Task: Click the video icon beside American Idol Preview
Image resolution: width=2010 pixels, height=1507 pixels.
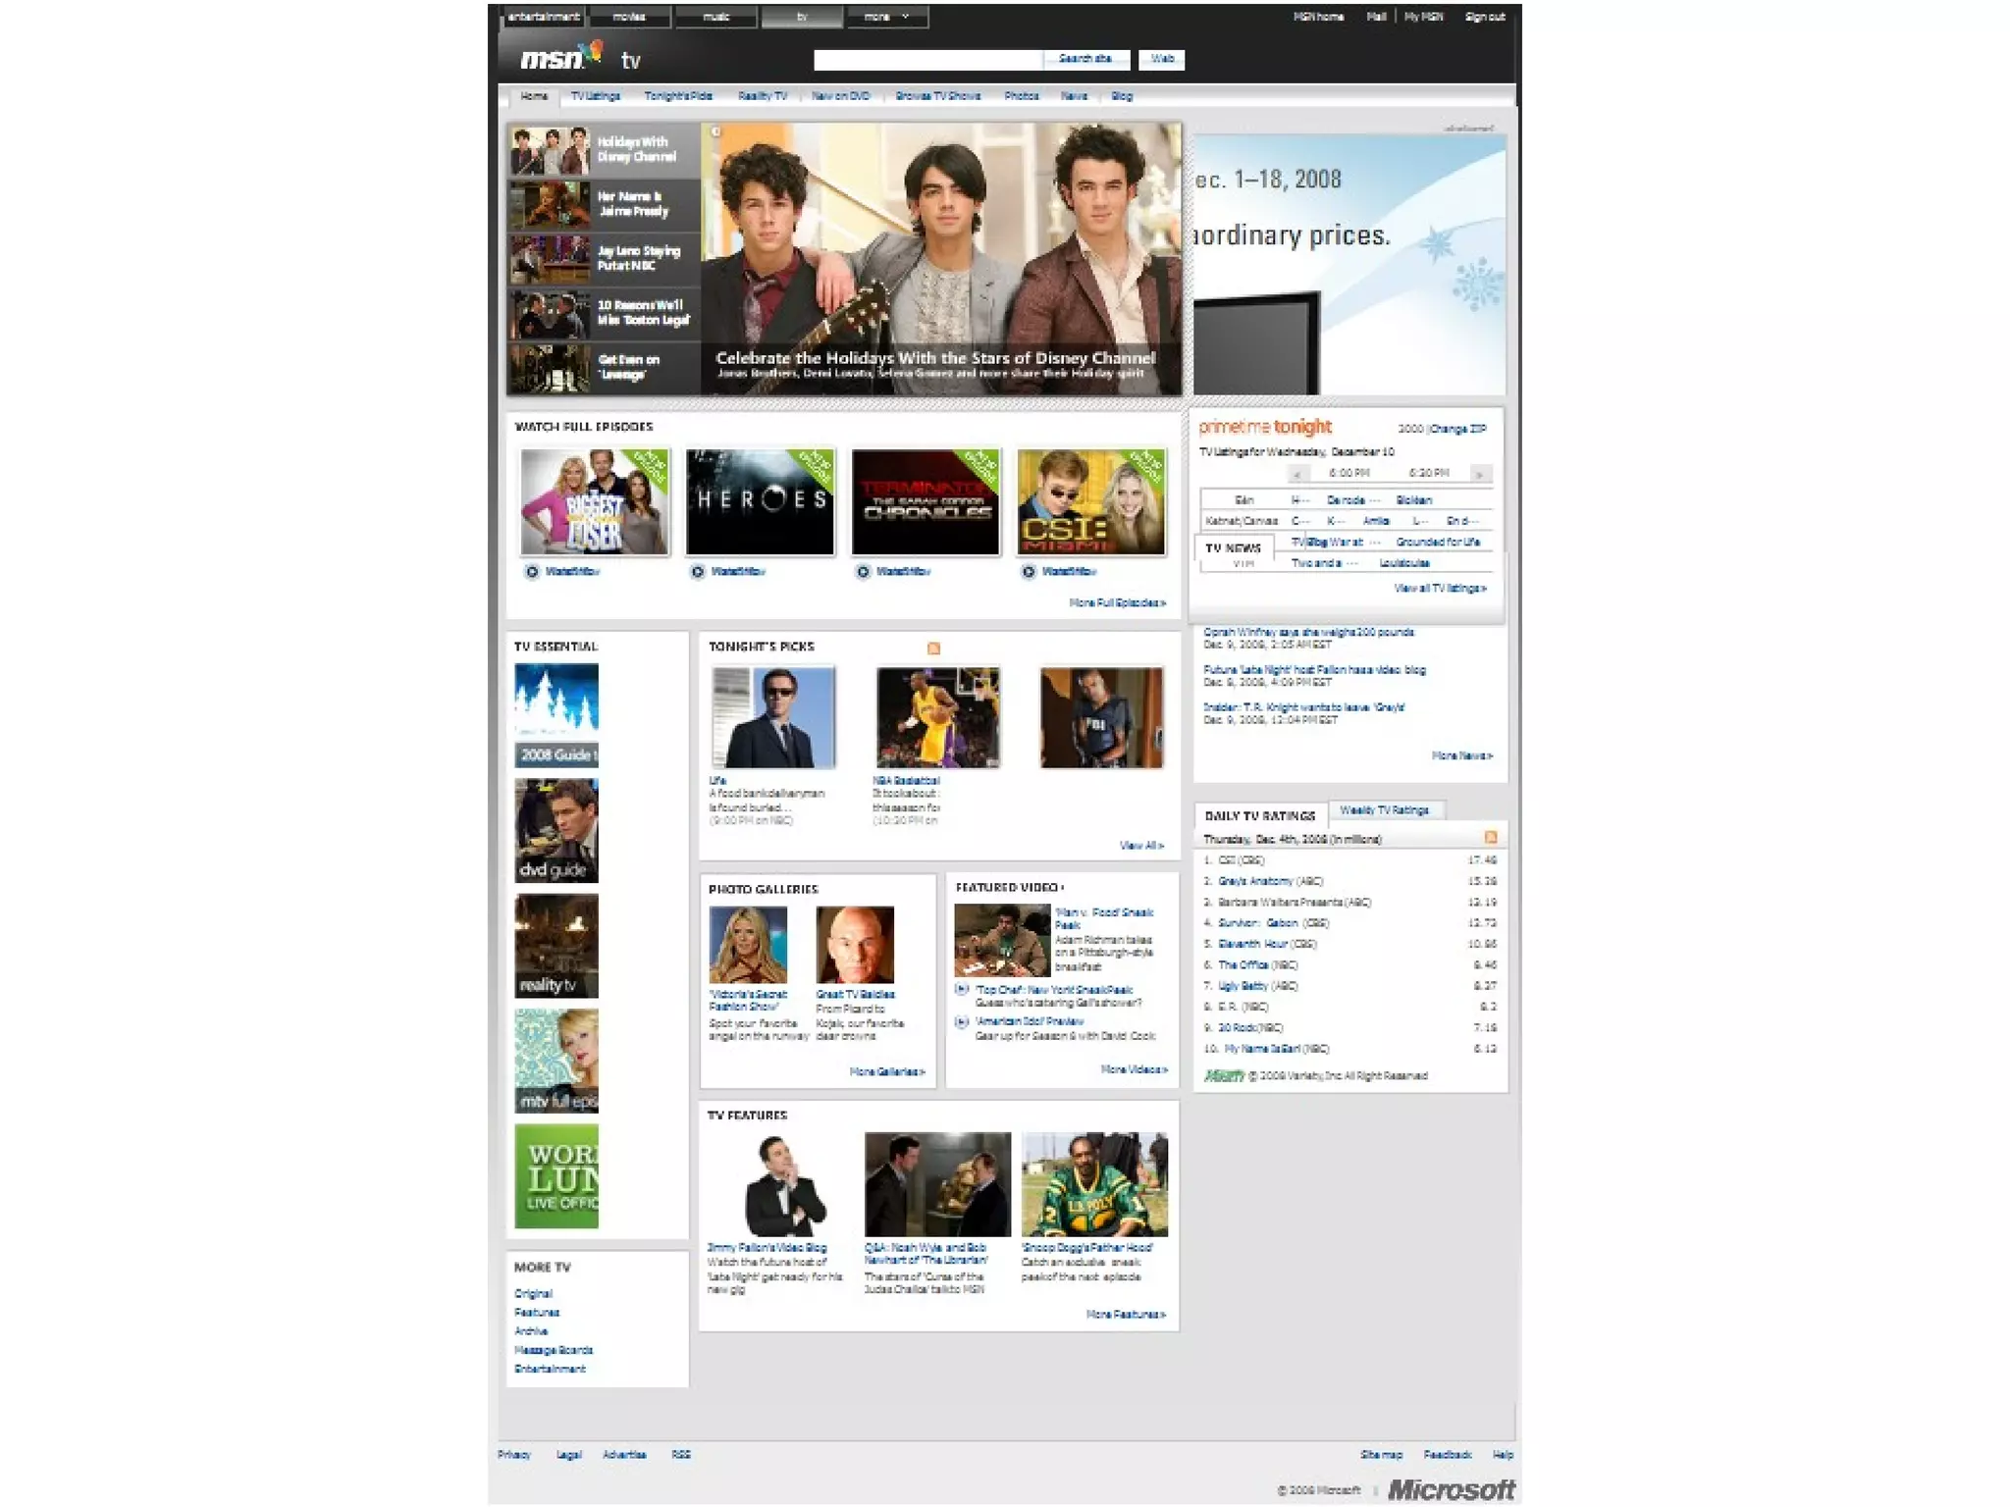Action: (x=962, y=1021)
